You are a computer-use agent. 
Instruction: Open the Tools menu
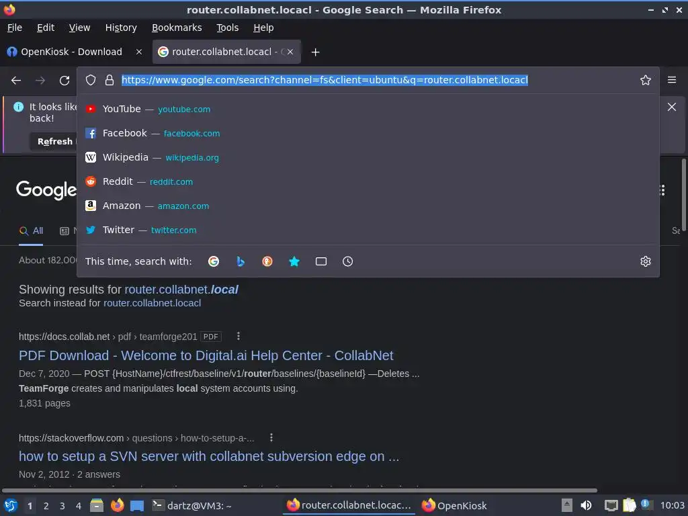coord(227,28)
